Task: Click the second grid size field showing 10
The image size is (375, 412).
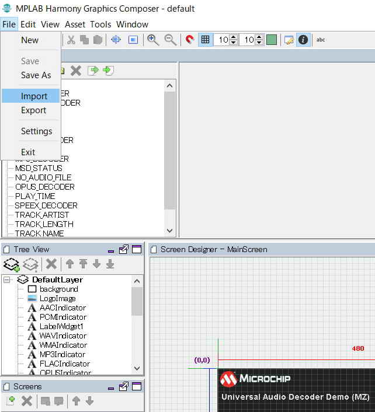Action: (x=248, y=40)
